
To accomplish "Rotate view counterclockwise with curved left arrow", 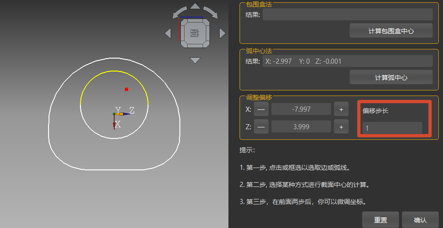I will pos(179,12).
